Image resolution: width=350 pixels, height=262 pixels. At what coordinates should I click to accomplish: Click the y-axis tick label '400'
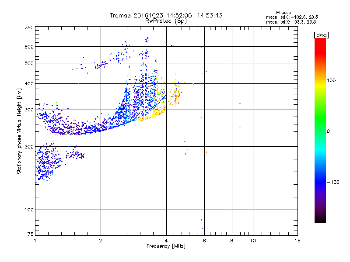[29, 83]
